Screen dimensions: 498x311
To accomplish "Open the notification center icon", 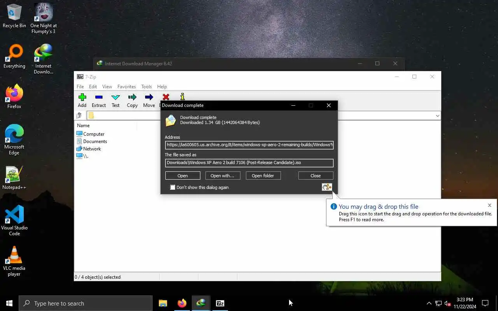I will coord(485,303).
